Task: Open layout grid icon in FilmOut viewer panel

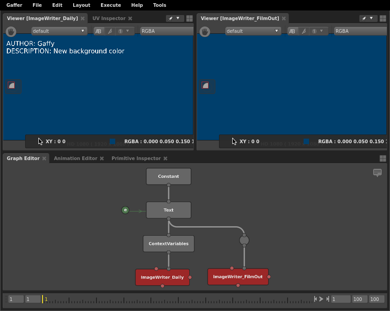Action: coord(383,18)
